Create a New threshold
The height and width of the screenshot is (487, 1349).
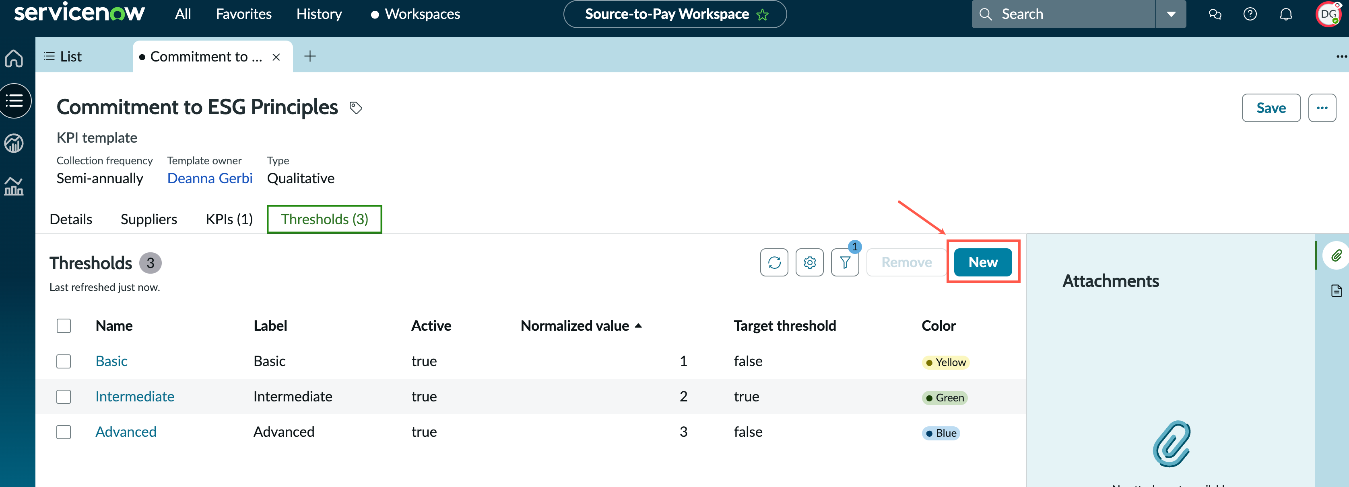pos(983,262)
